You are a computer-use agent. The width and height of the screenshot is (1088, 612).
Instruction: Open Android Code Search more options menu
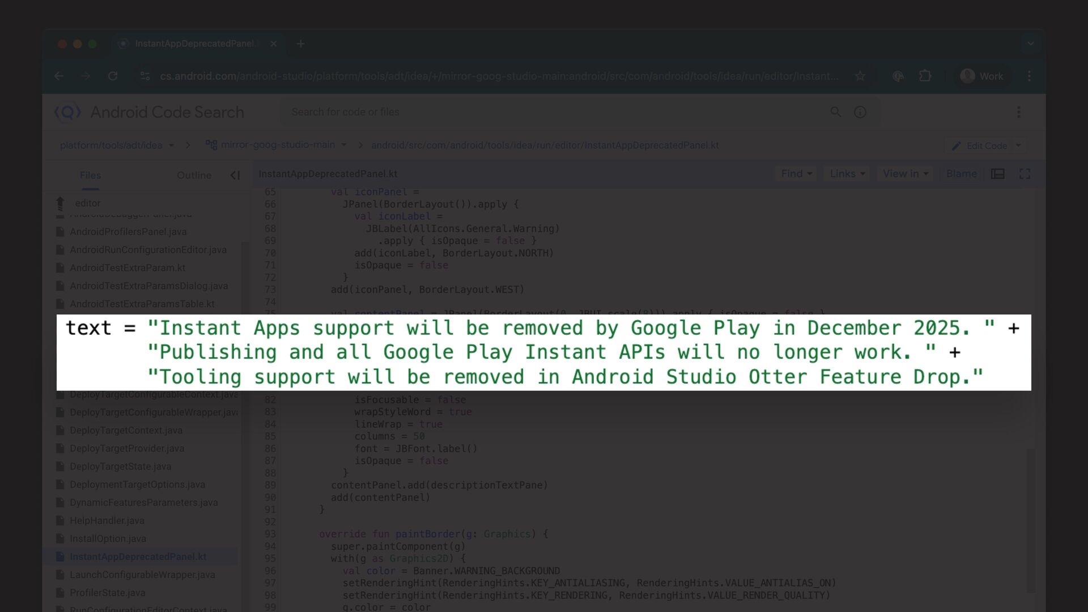pos(1018,112)
